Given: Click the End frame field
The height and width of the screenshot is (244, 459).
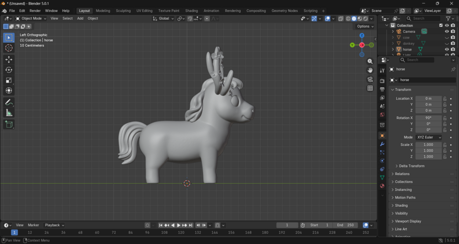Looking at the screenshot, I should [346, 225].
